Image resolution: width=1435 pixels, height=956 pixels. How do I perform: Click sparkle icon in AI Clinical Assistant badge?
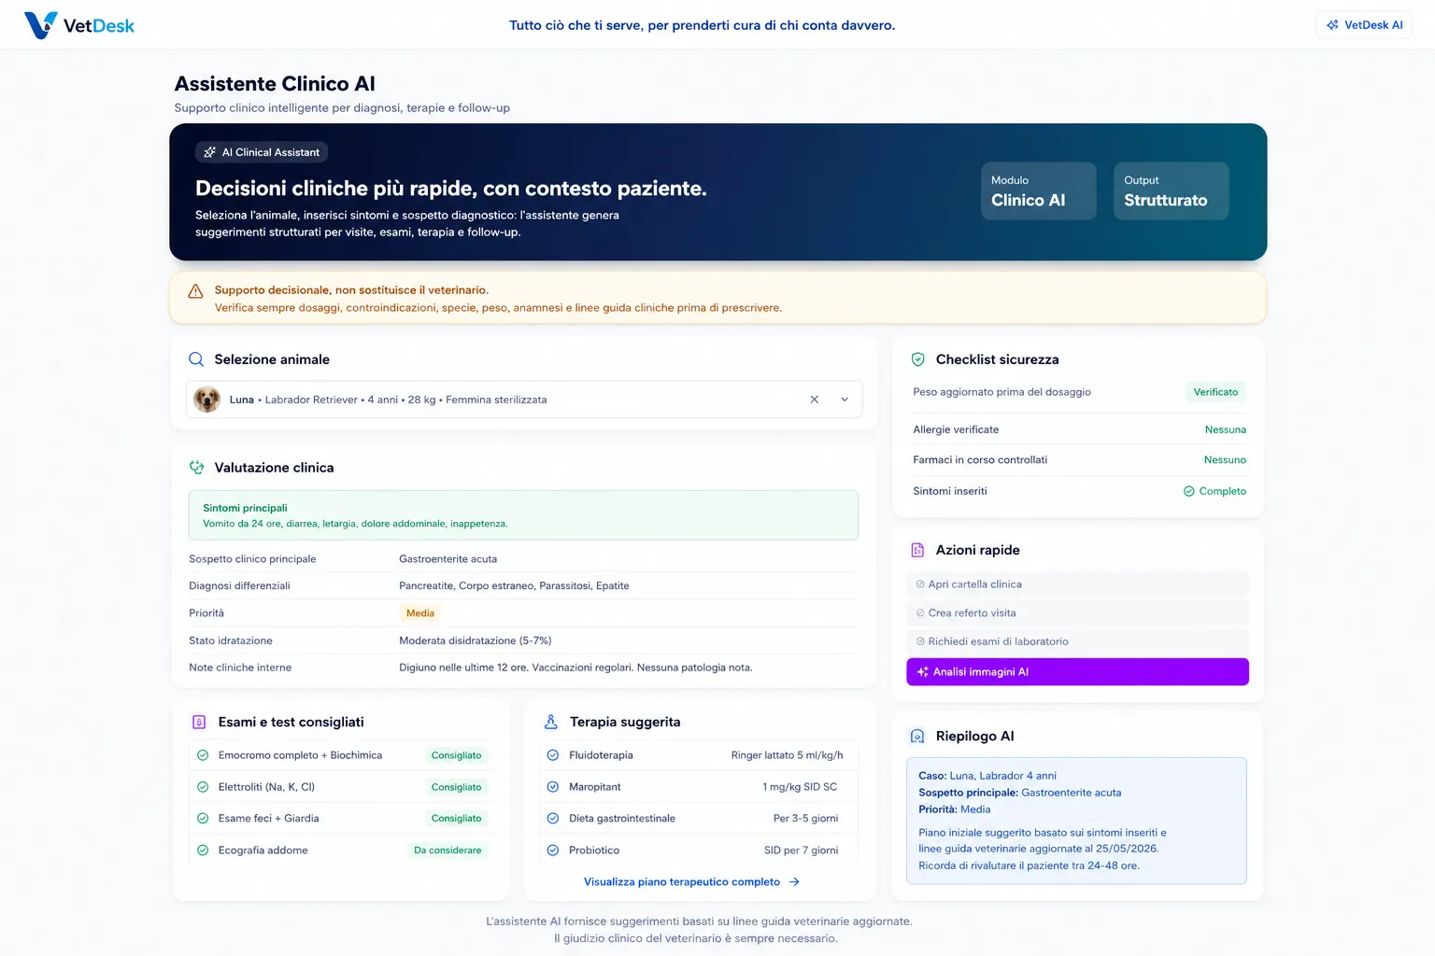point(209,152)
